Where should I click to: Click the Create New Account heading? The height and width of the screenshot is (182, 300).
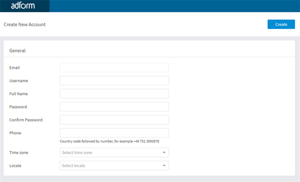tap(25, 24)
